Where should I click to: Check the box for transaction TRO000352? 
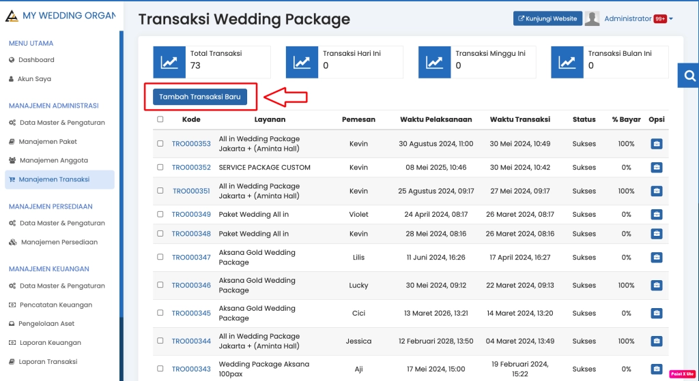coord(160,168)
